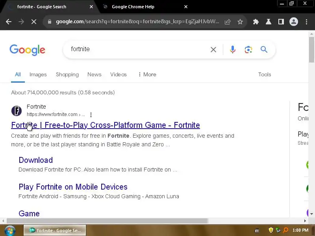Close the Google Chrome Help tab
Viewport: 315px width, 236px height.
pyautogui.click(x=186, y=7)
